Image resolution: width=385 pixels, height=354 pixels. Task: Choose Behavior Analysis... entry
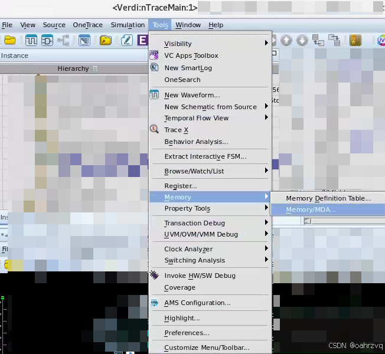[210, 142]
